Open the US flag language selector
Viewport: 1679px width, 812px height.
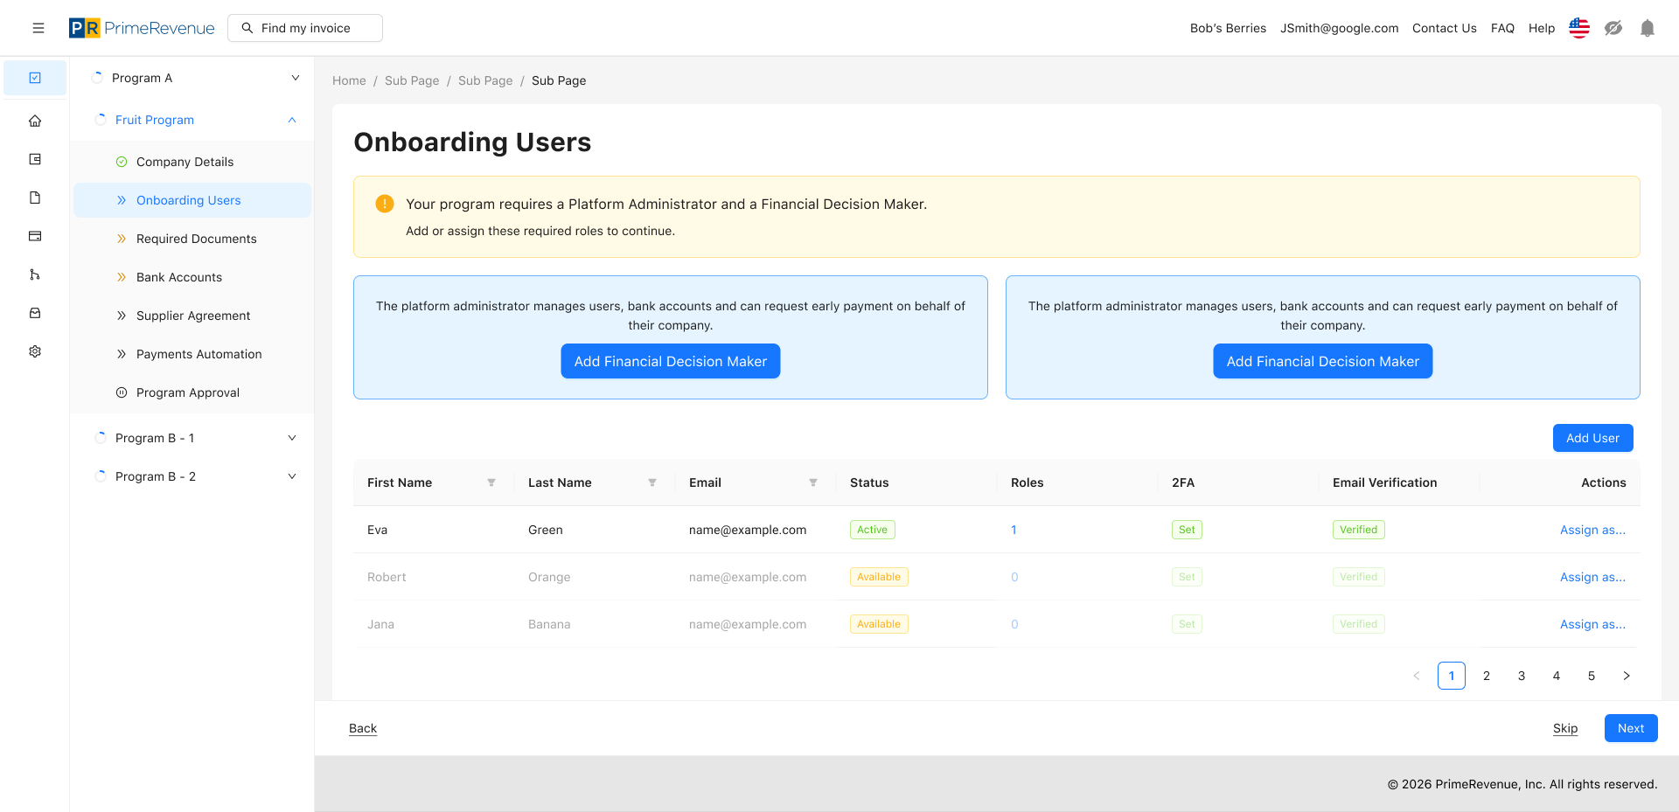(1579, 28)
